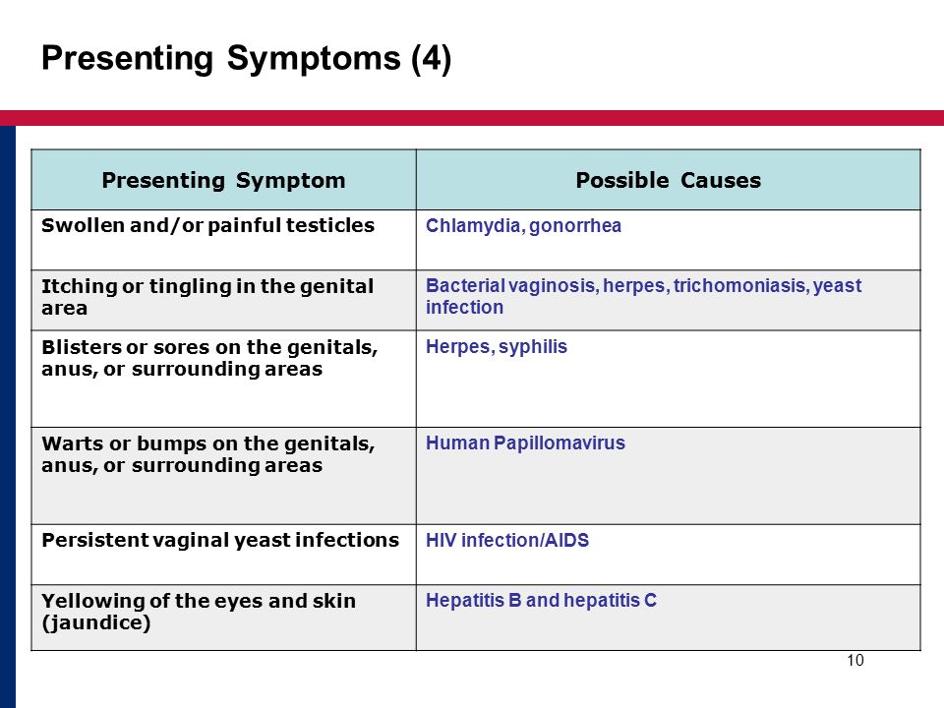Select the Blisters or sores symptom cell
Viewport: 944px width, 708px height.
tap(223, 379)
